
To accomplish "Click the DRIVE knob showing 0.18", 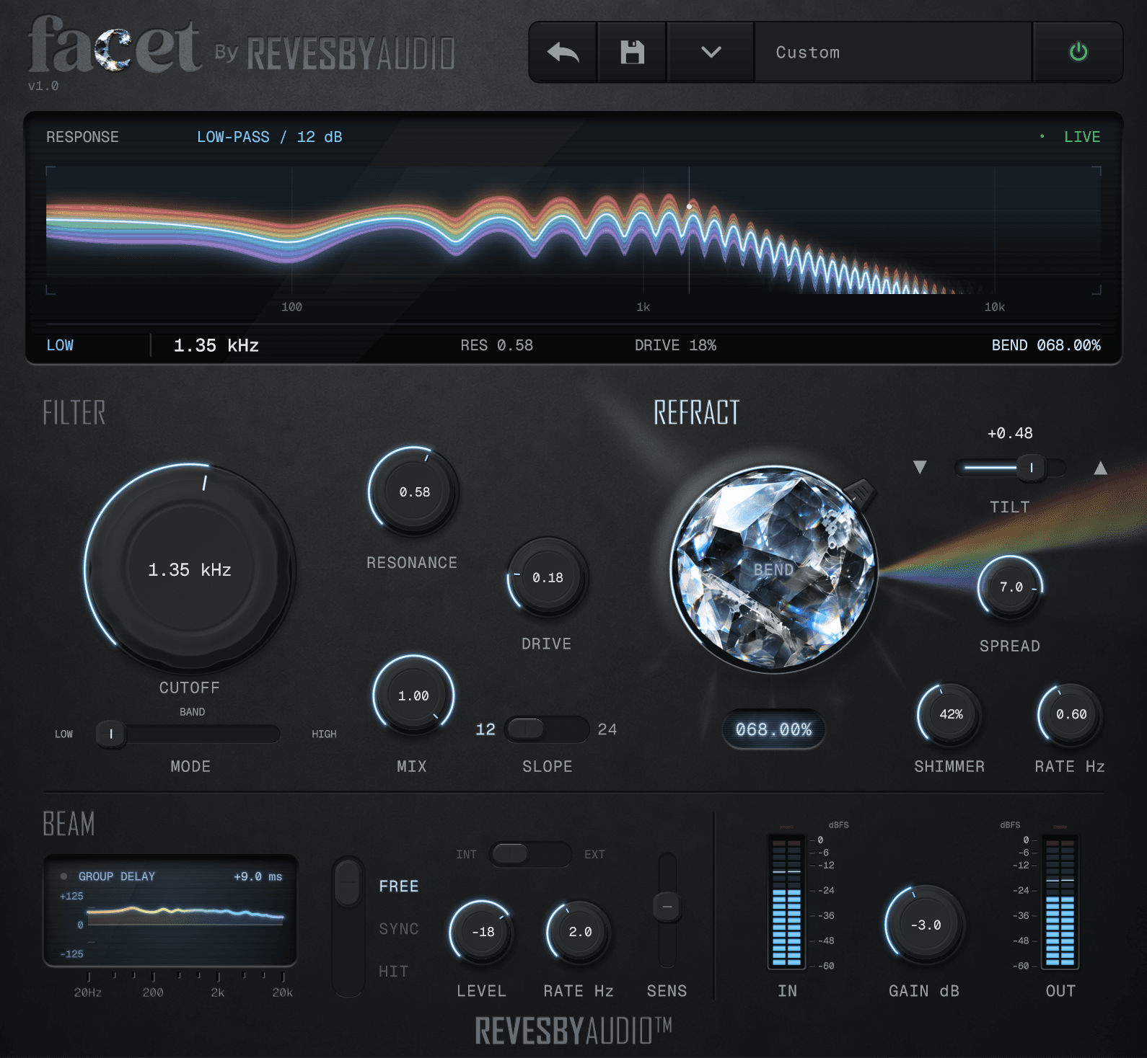I will click(547, 577).
